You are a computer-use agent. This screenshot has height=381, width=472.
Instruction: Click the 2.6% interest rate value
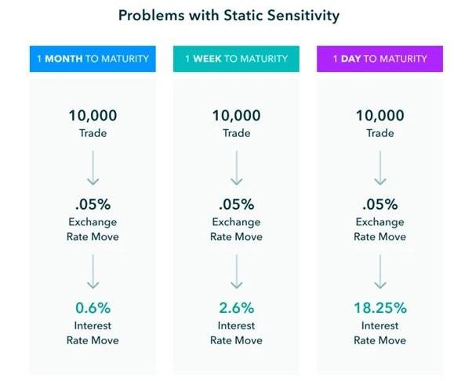point(236,307)
